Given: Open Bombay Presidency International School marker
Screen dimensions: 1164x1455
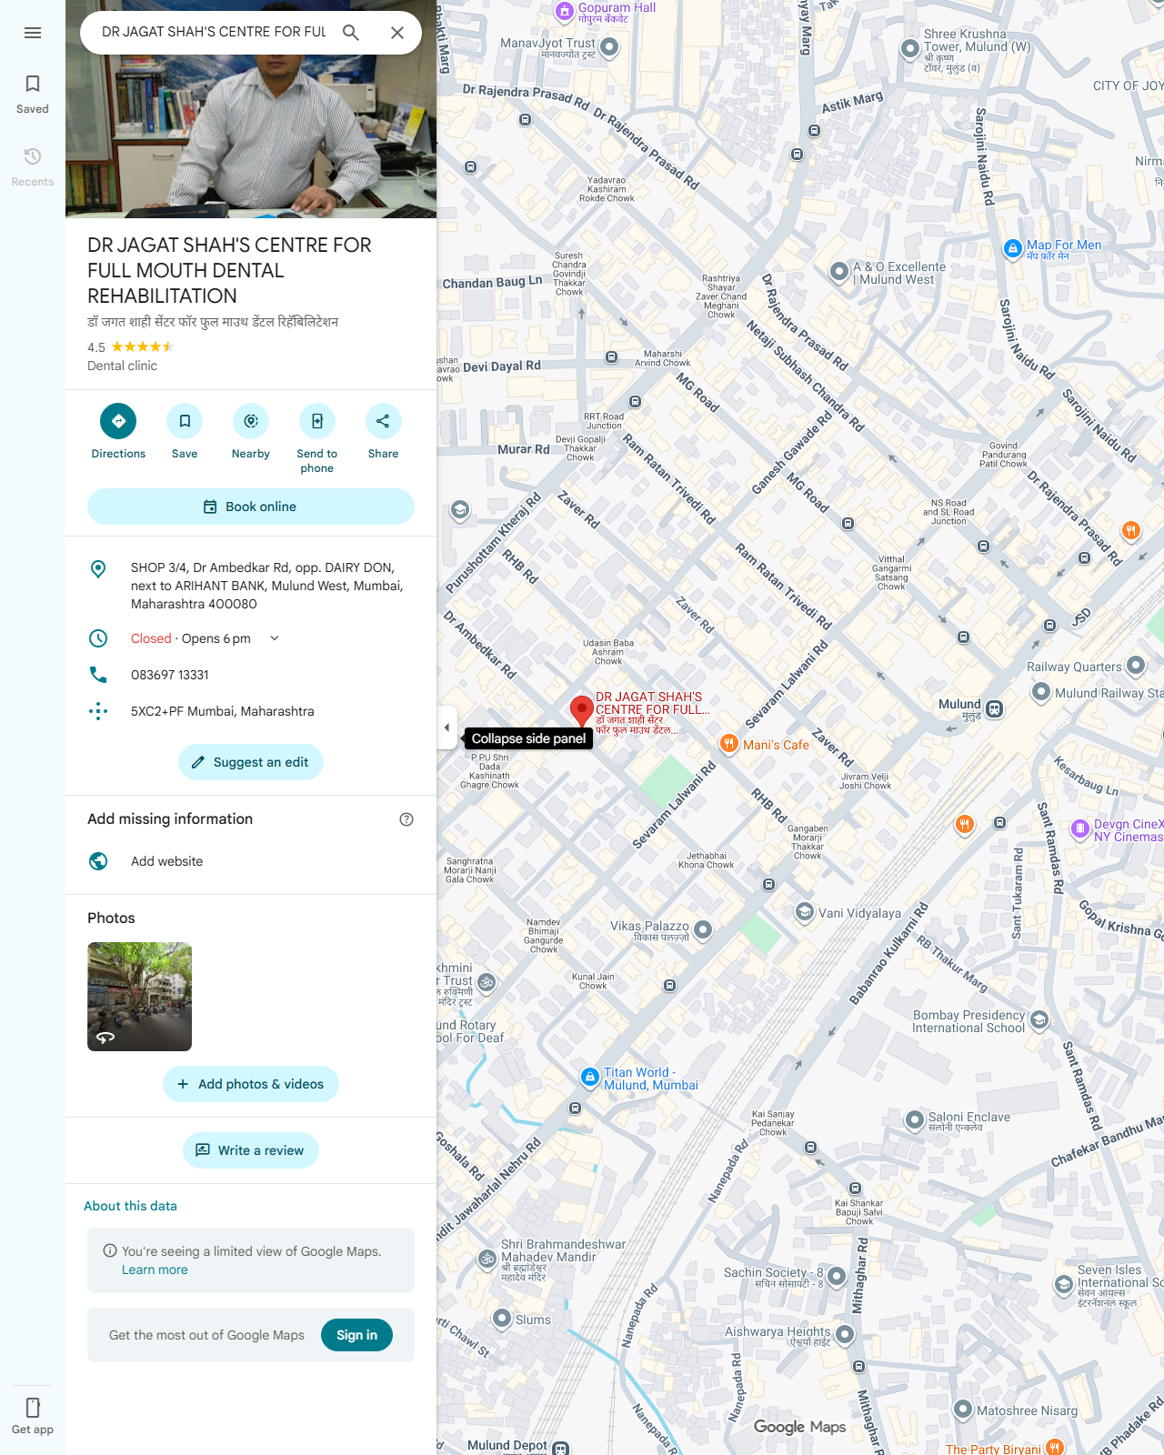Looking at the screenshot, I should (x=1040, y=1019).
